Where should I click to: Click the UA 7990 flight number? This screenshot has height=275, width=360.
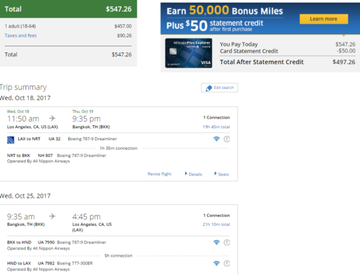click(x=46, y=242)
